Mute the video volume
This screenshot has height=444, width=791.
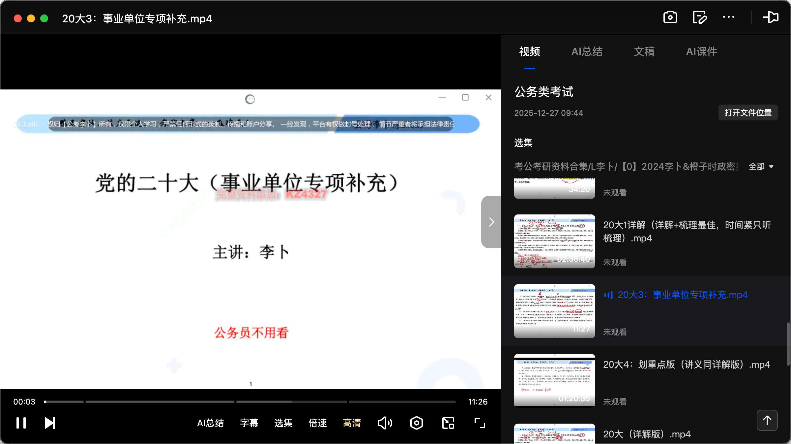(385, 423)
